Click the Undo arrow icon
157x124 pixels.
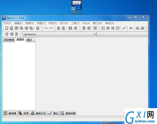click(46, 28)
